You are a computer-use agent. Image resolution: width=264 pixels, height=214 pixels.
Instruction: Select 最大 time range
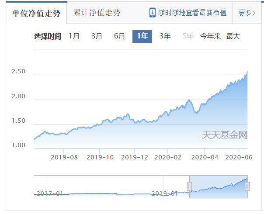click(233, 36)
